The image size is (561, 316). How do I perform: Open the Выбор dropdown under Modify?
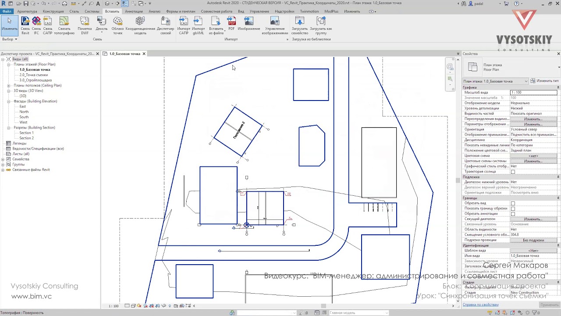[x=10, y=39]
